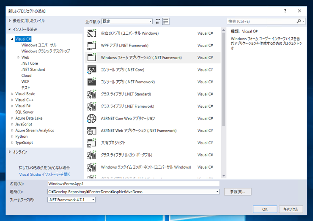Open the search options dropdown arrow

[x=303, y=22]
